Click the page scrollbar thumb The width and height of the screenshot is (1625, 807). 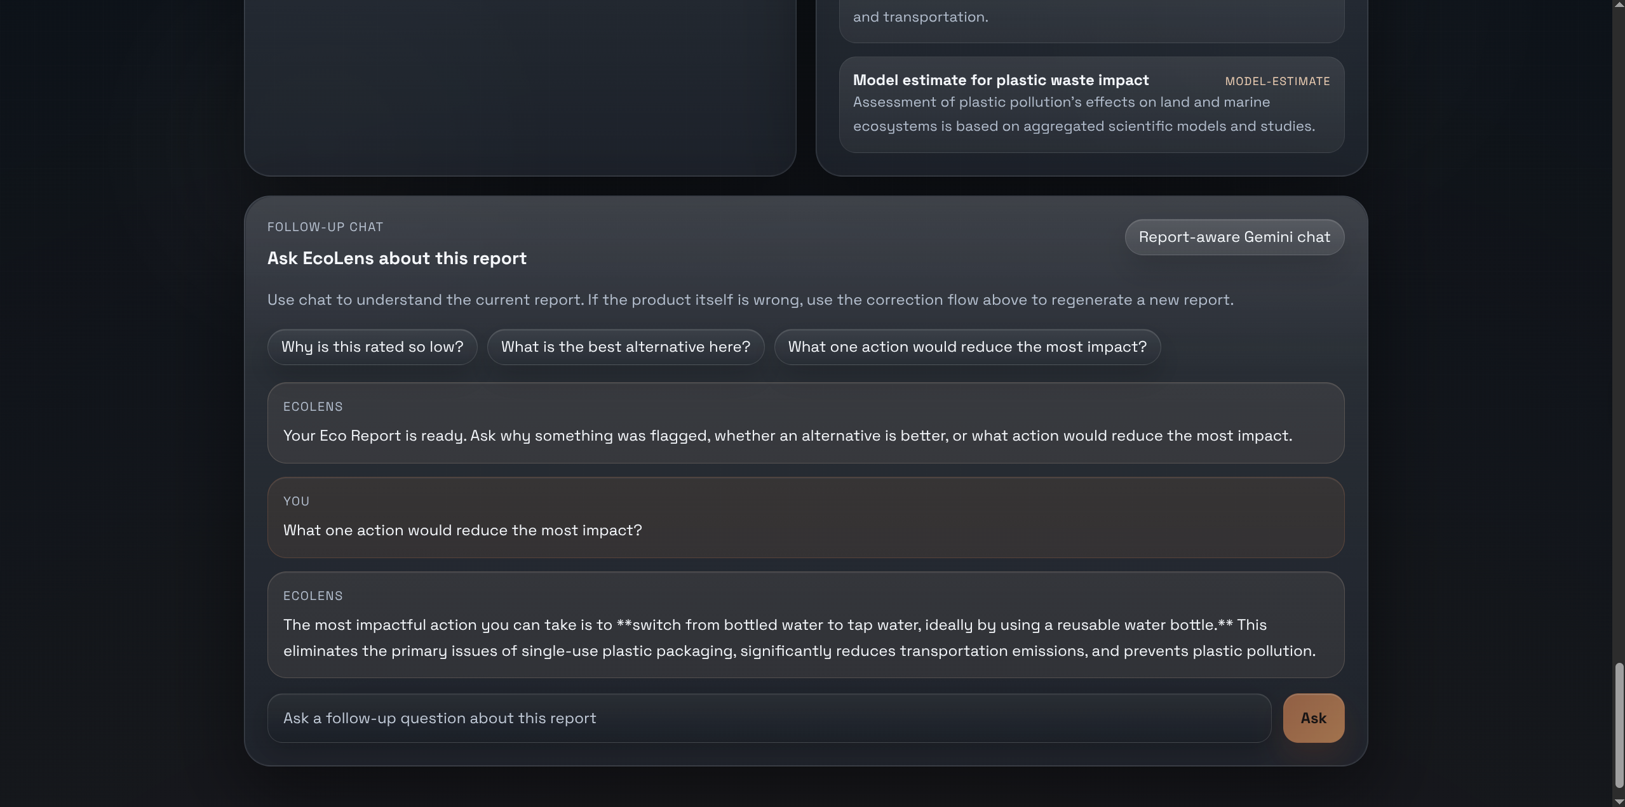[x=1619, y=724]
